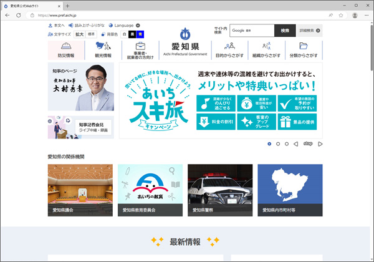Open browser settings and more menu
Image resolution: width=374 pixels, height=262 pixels.
(x=367, y=15)
